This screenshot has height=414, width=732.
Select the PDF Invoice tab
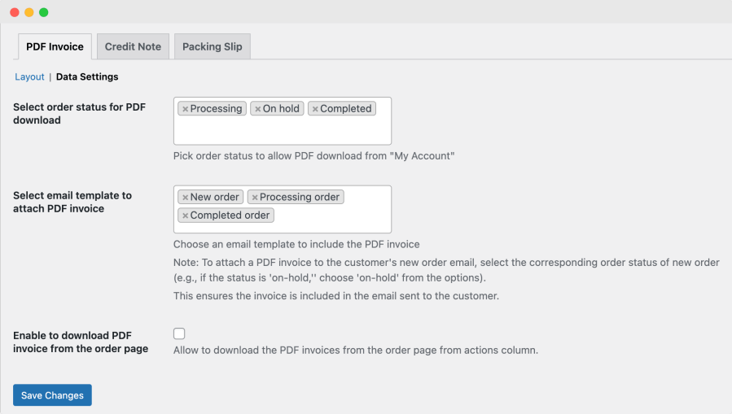tap(55, 46)
